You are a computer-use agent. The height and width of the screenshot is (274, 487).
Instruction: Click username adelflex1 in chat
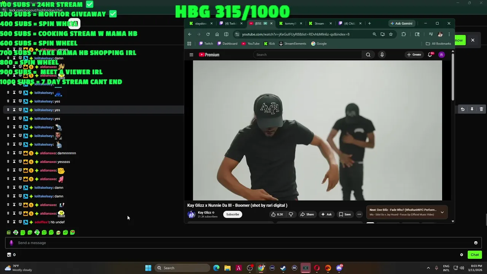[41, 222]
